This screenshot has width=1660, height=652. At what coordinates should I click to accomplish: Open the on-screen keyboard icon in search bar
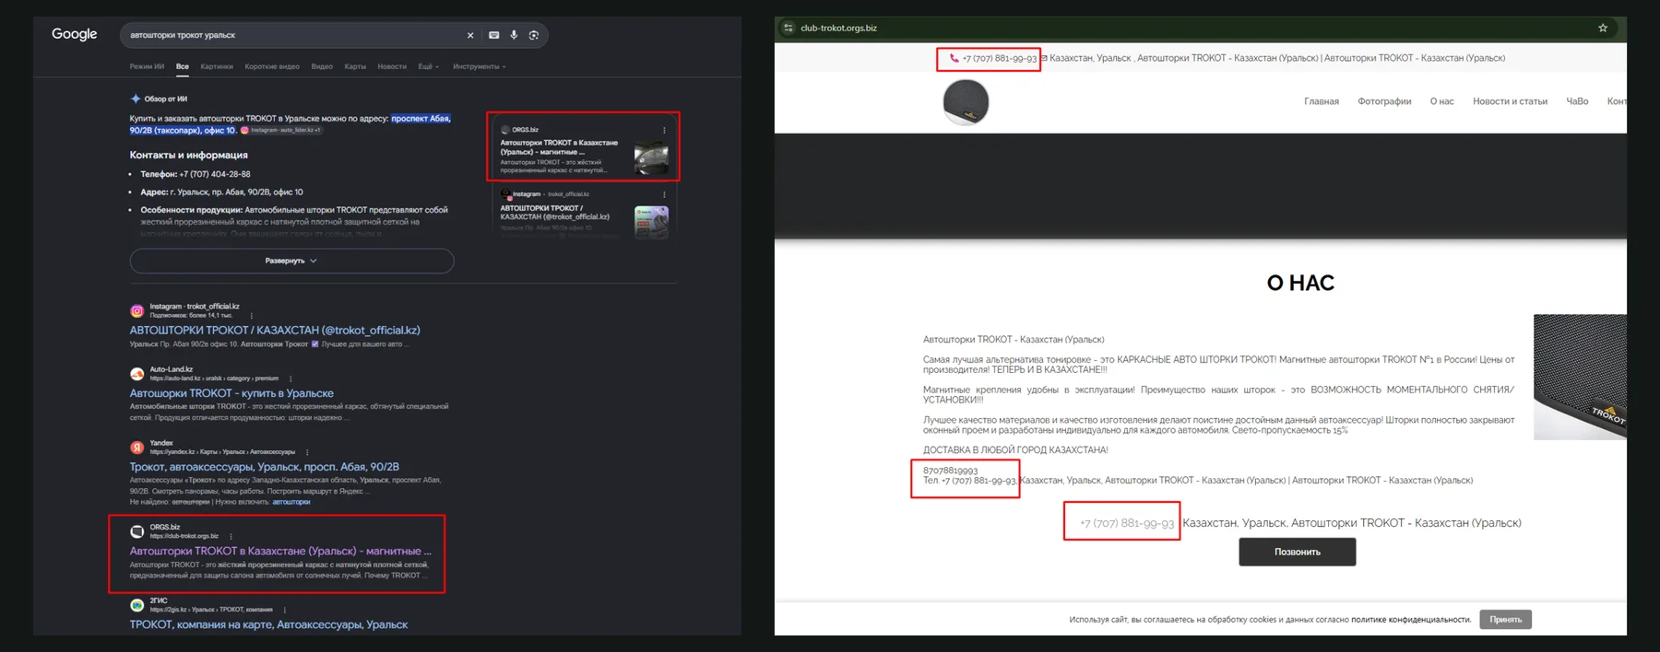(494, 35)
